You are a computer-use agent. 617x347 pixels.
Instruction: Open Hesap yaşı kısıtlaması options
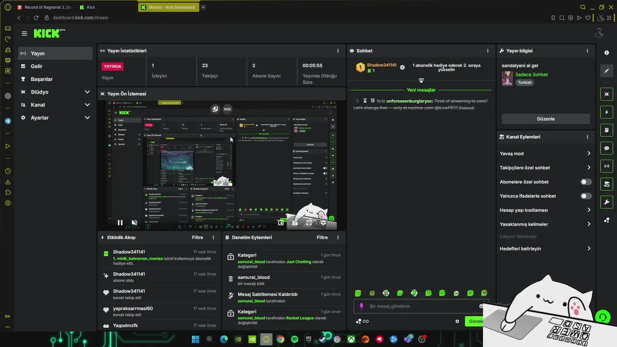545,210
